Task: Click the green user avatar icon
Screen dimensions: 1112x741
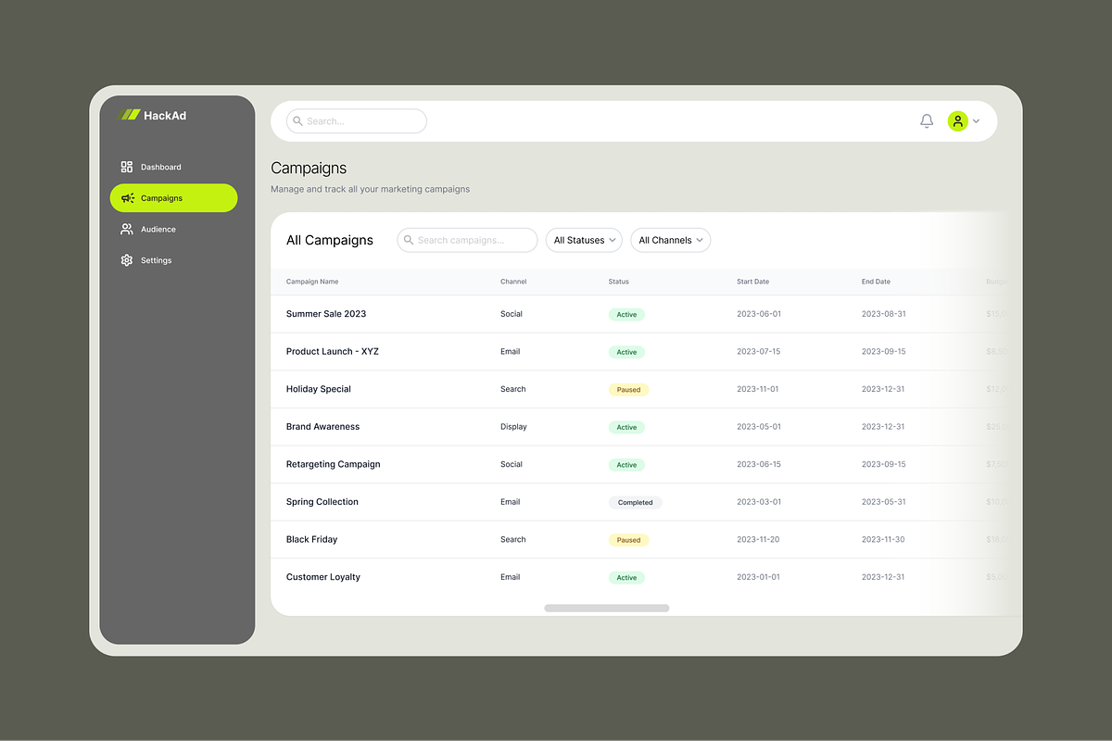Action: point(957,121)
